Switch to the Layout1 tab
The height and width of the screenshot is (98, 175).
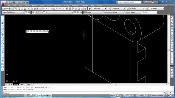(22, 85)
